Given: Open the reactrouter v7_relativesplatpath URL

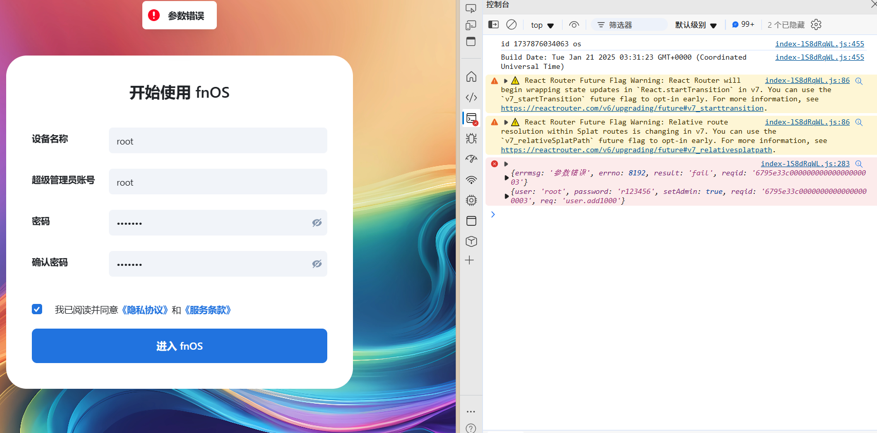Looking at the screenshot, I should coord(636,150).
